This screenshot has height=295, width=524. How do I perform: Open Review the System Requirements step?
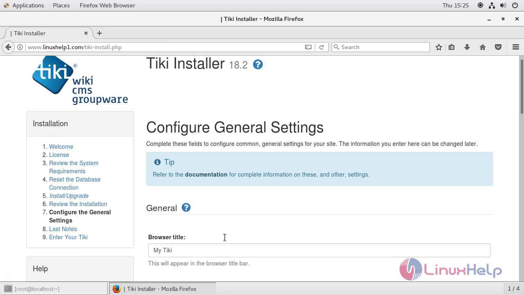click(x=74, y=167)
